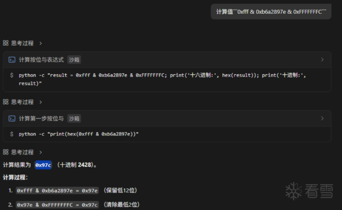Expand the second 思考过程 chevron
This screenshot has height=210, width=342.
pos(41,102)
